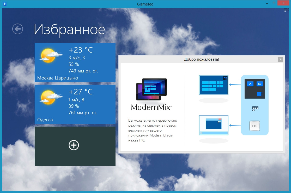The image size is (291, 193).
Task: Go back using the circled arrow
Action: [18, 29]
